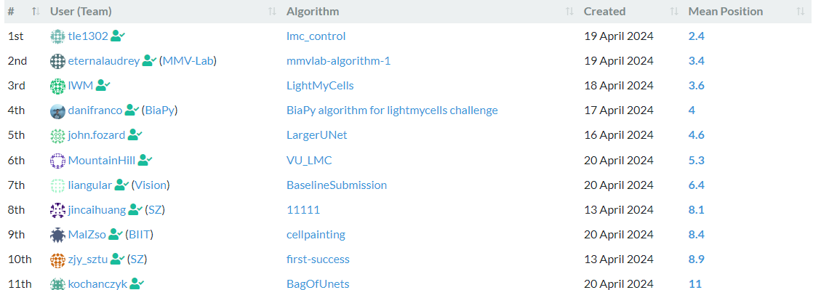Click jincaihuang's verified user badge
813x290 pixels.
[135, 210]
